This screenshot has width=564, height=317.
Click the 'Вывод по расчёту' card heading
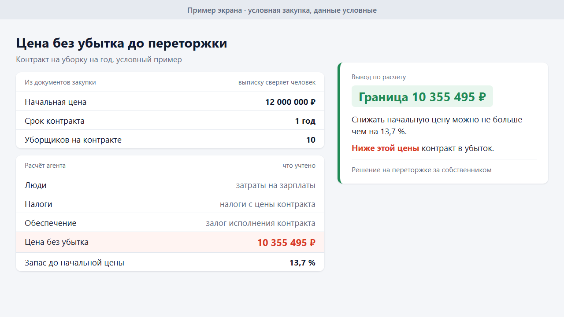379,77
